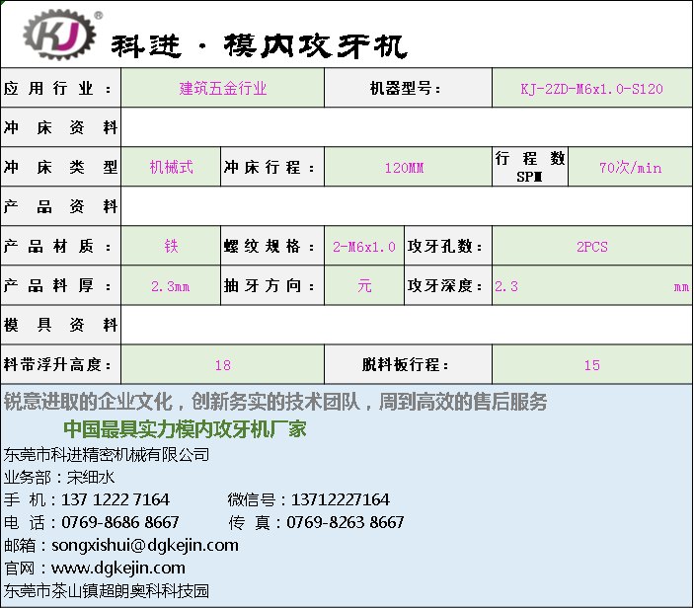This screenshot has height=608, width=694.
Task: Select the 螺纹规格 label cell
Action: (272, 246)
